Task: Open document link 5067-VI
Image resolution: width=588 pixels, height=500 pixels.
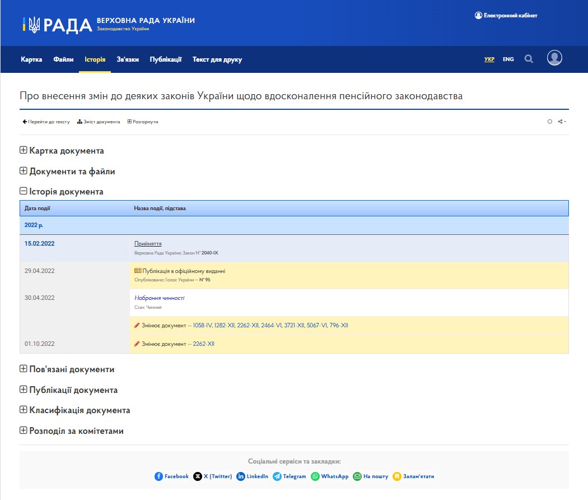Action: [318, 326]
